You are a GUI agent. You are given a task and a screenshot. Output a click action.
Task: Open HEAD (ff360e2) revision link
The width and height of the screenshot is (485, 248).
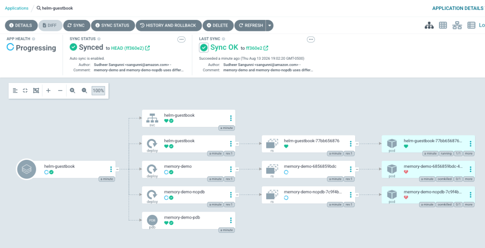click(x=131, y=48)
